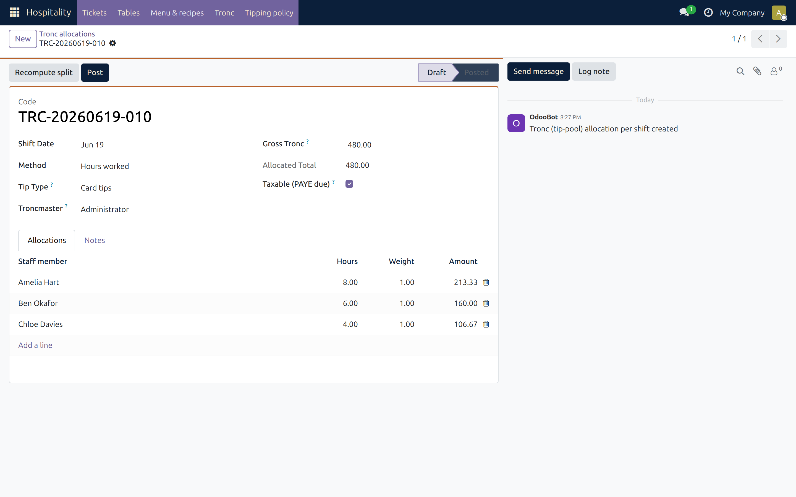Click Send message in the chatter
This screenshot has width=796, height=497.
538,71
